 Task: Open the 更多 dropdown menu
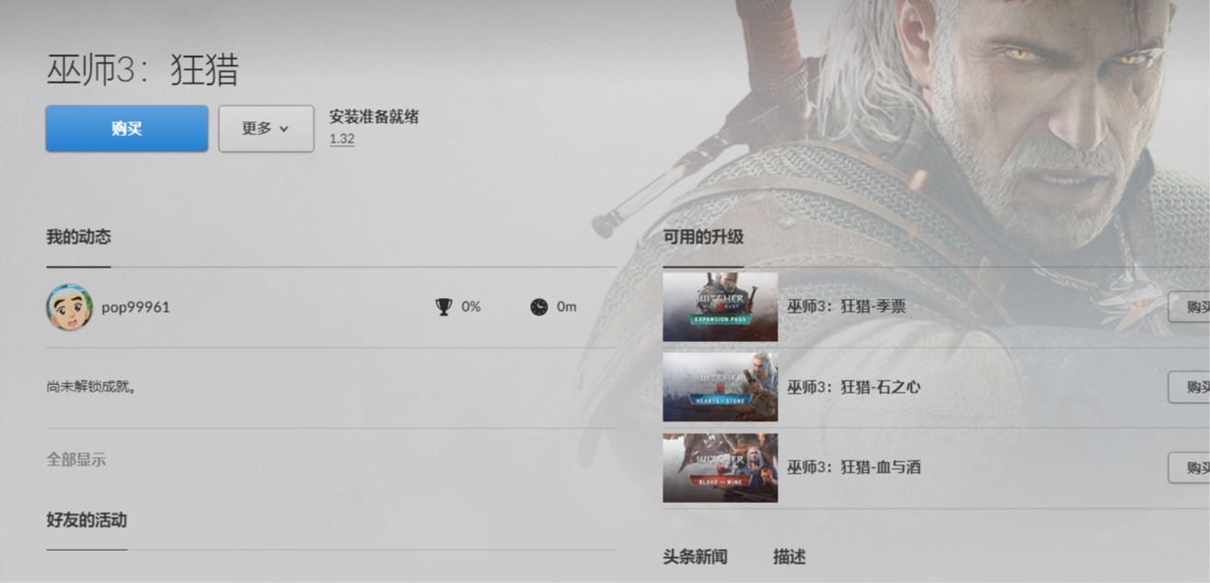point(266,129)
